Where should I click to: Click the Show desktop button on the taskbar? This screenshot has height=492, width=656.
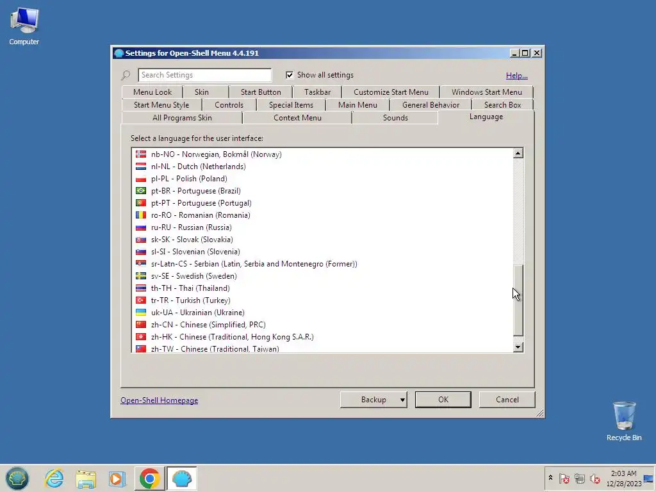click(648, 478)
